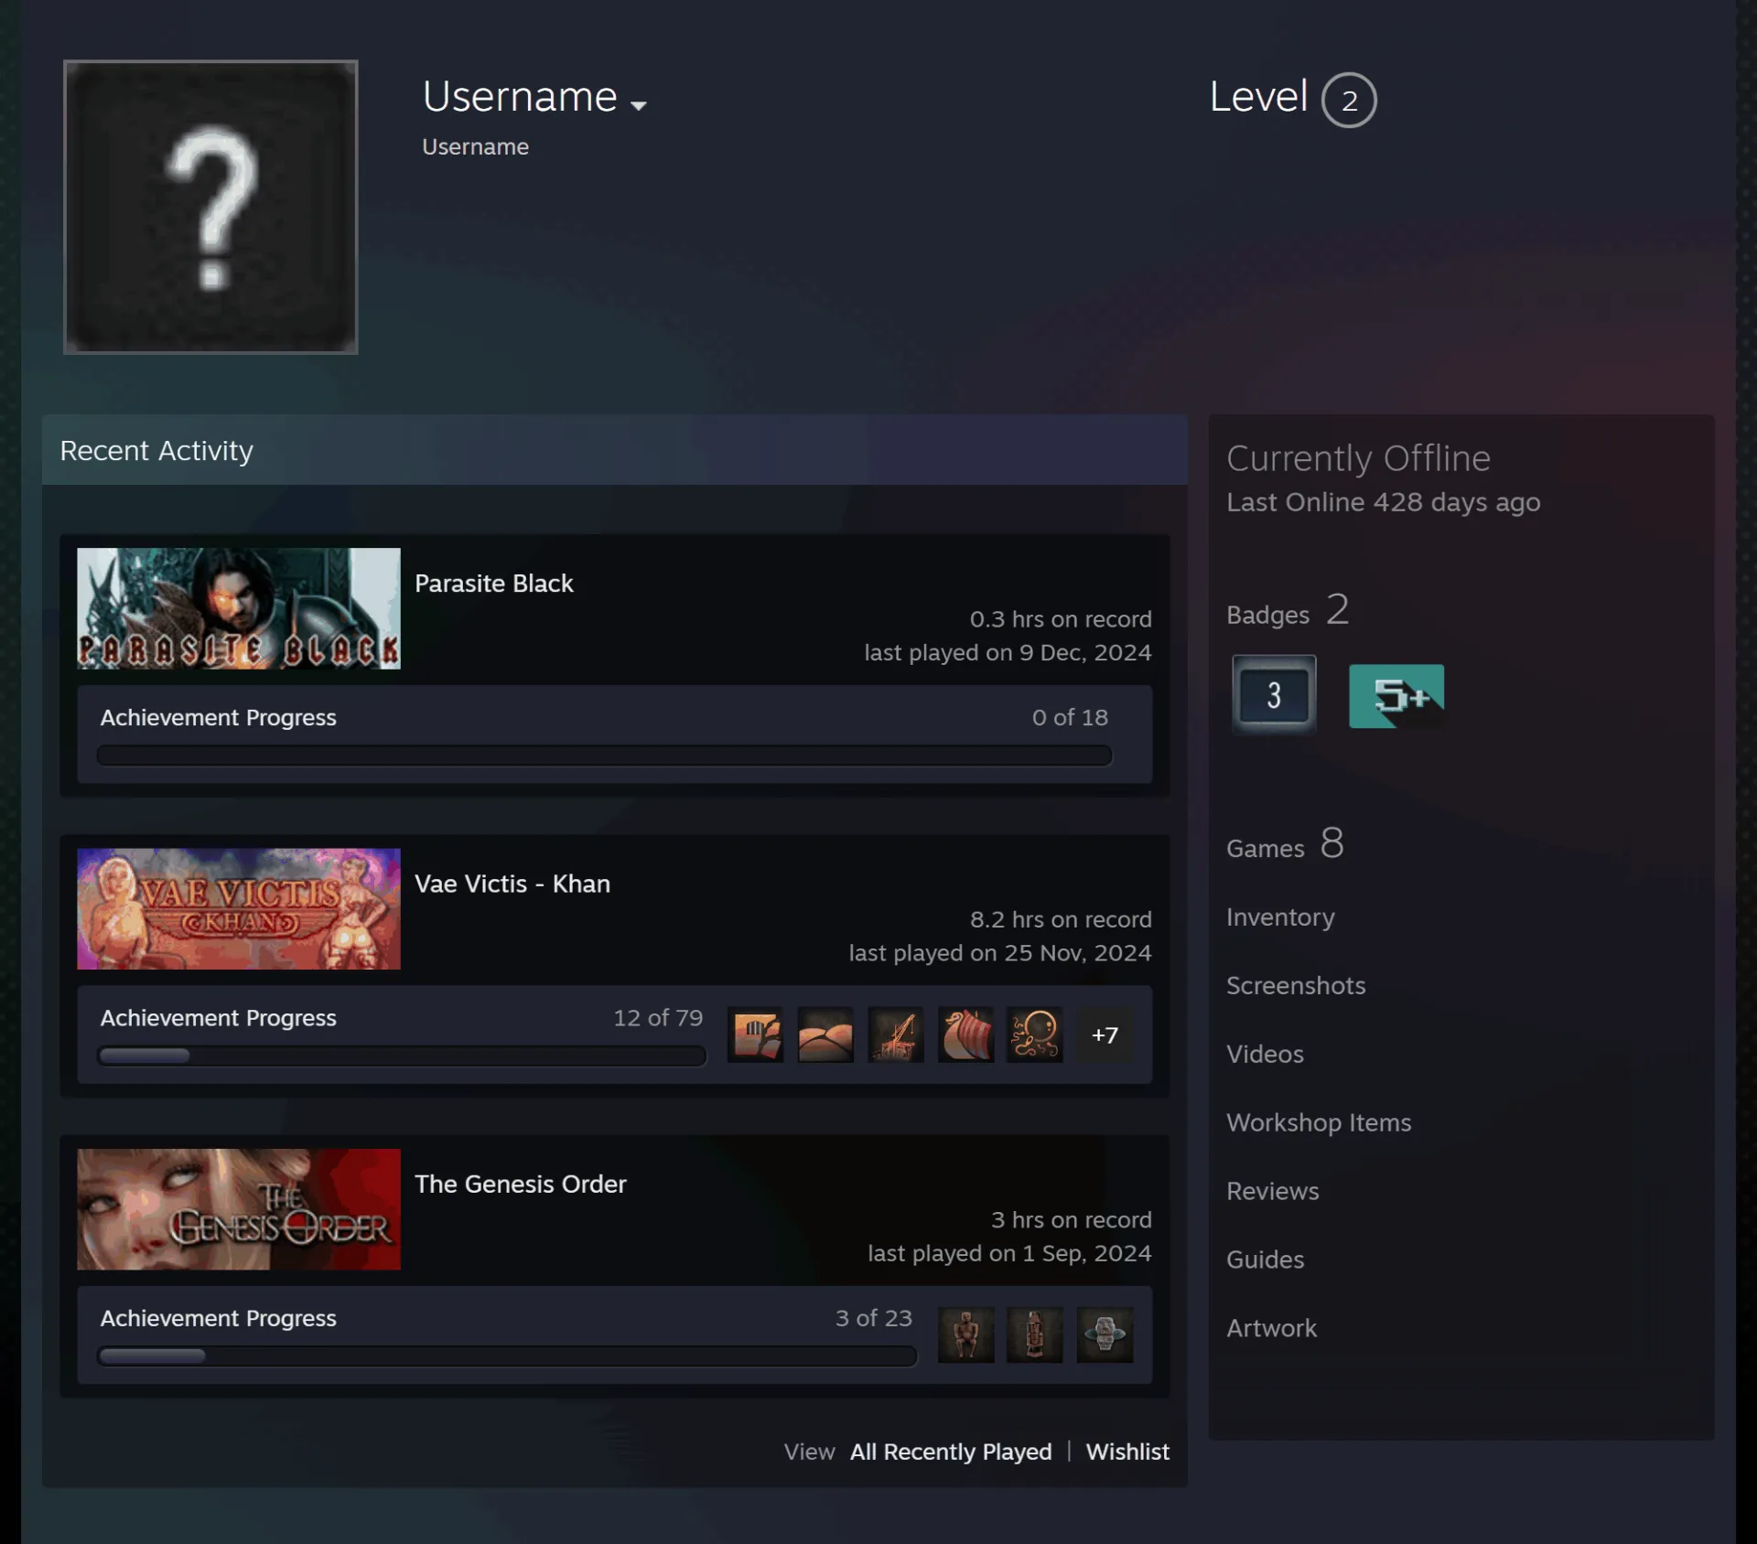Click second Genesis Order achievement statue icon
Image resolution: width=1757 pixels, height=1544 pixels.
[1035, 1335]
